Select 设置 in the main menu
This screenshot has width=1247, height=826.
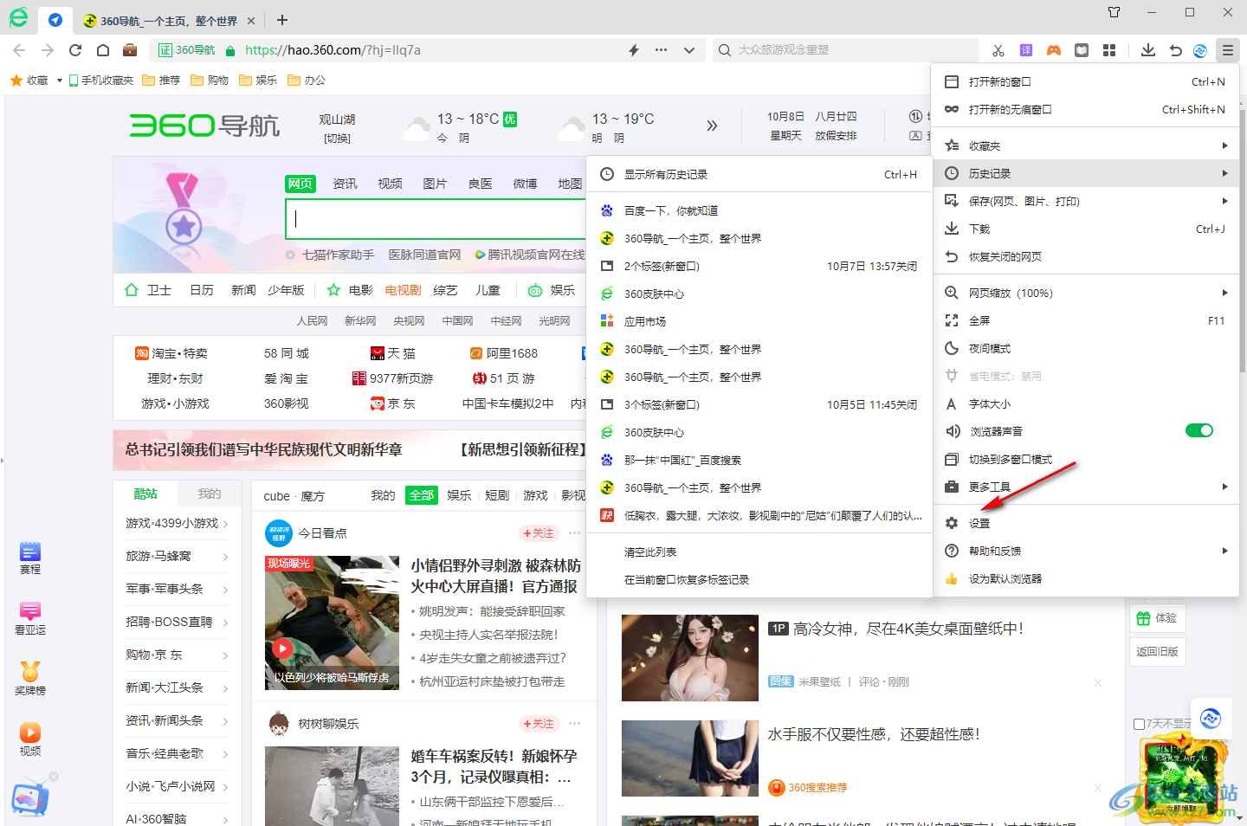point(1085,523)
